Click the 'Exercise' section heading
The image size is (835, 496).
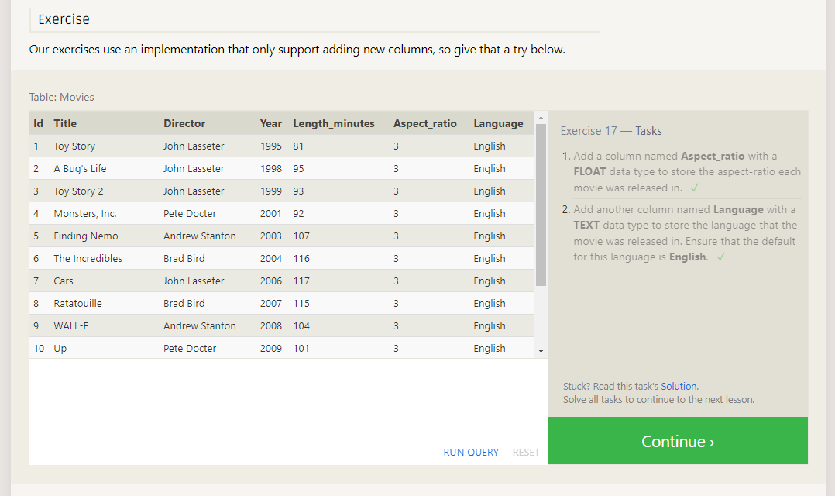pyautogui.click(x=64, y=19)
